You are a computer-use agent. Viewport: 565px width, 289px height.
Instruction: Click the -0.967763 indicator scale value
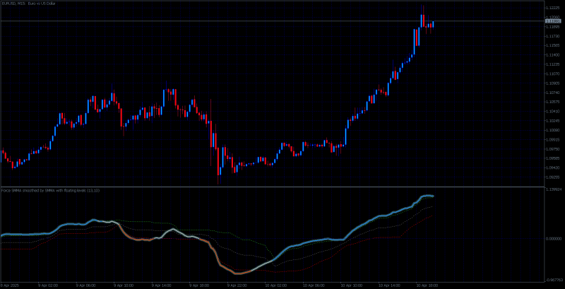coord(553,280)
